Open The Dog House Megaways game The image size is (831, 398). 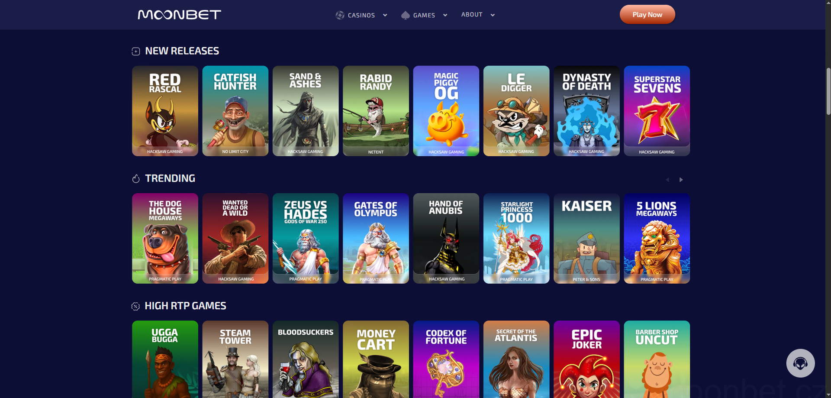pos(165,238)
